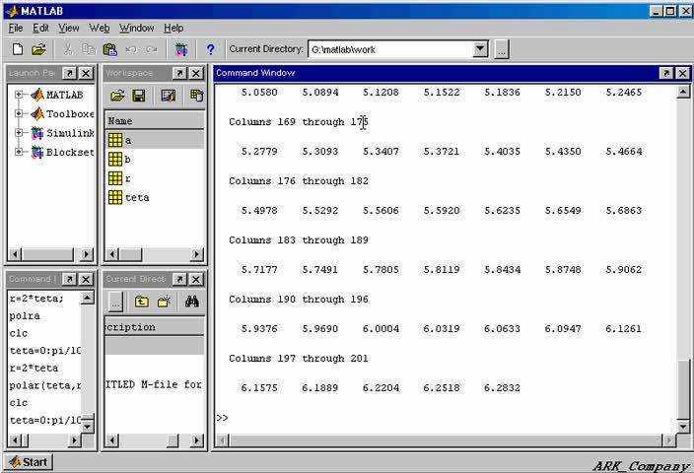Open the Help menu
This screenshot has width=694, height=473.
pos(173,29)
